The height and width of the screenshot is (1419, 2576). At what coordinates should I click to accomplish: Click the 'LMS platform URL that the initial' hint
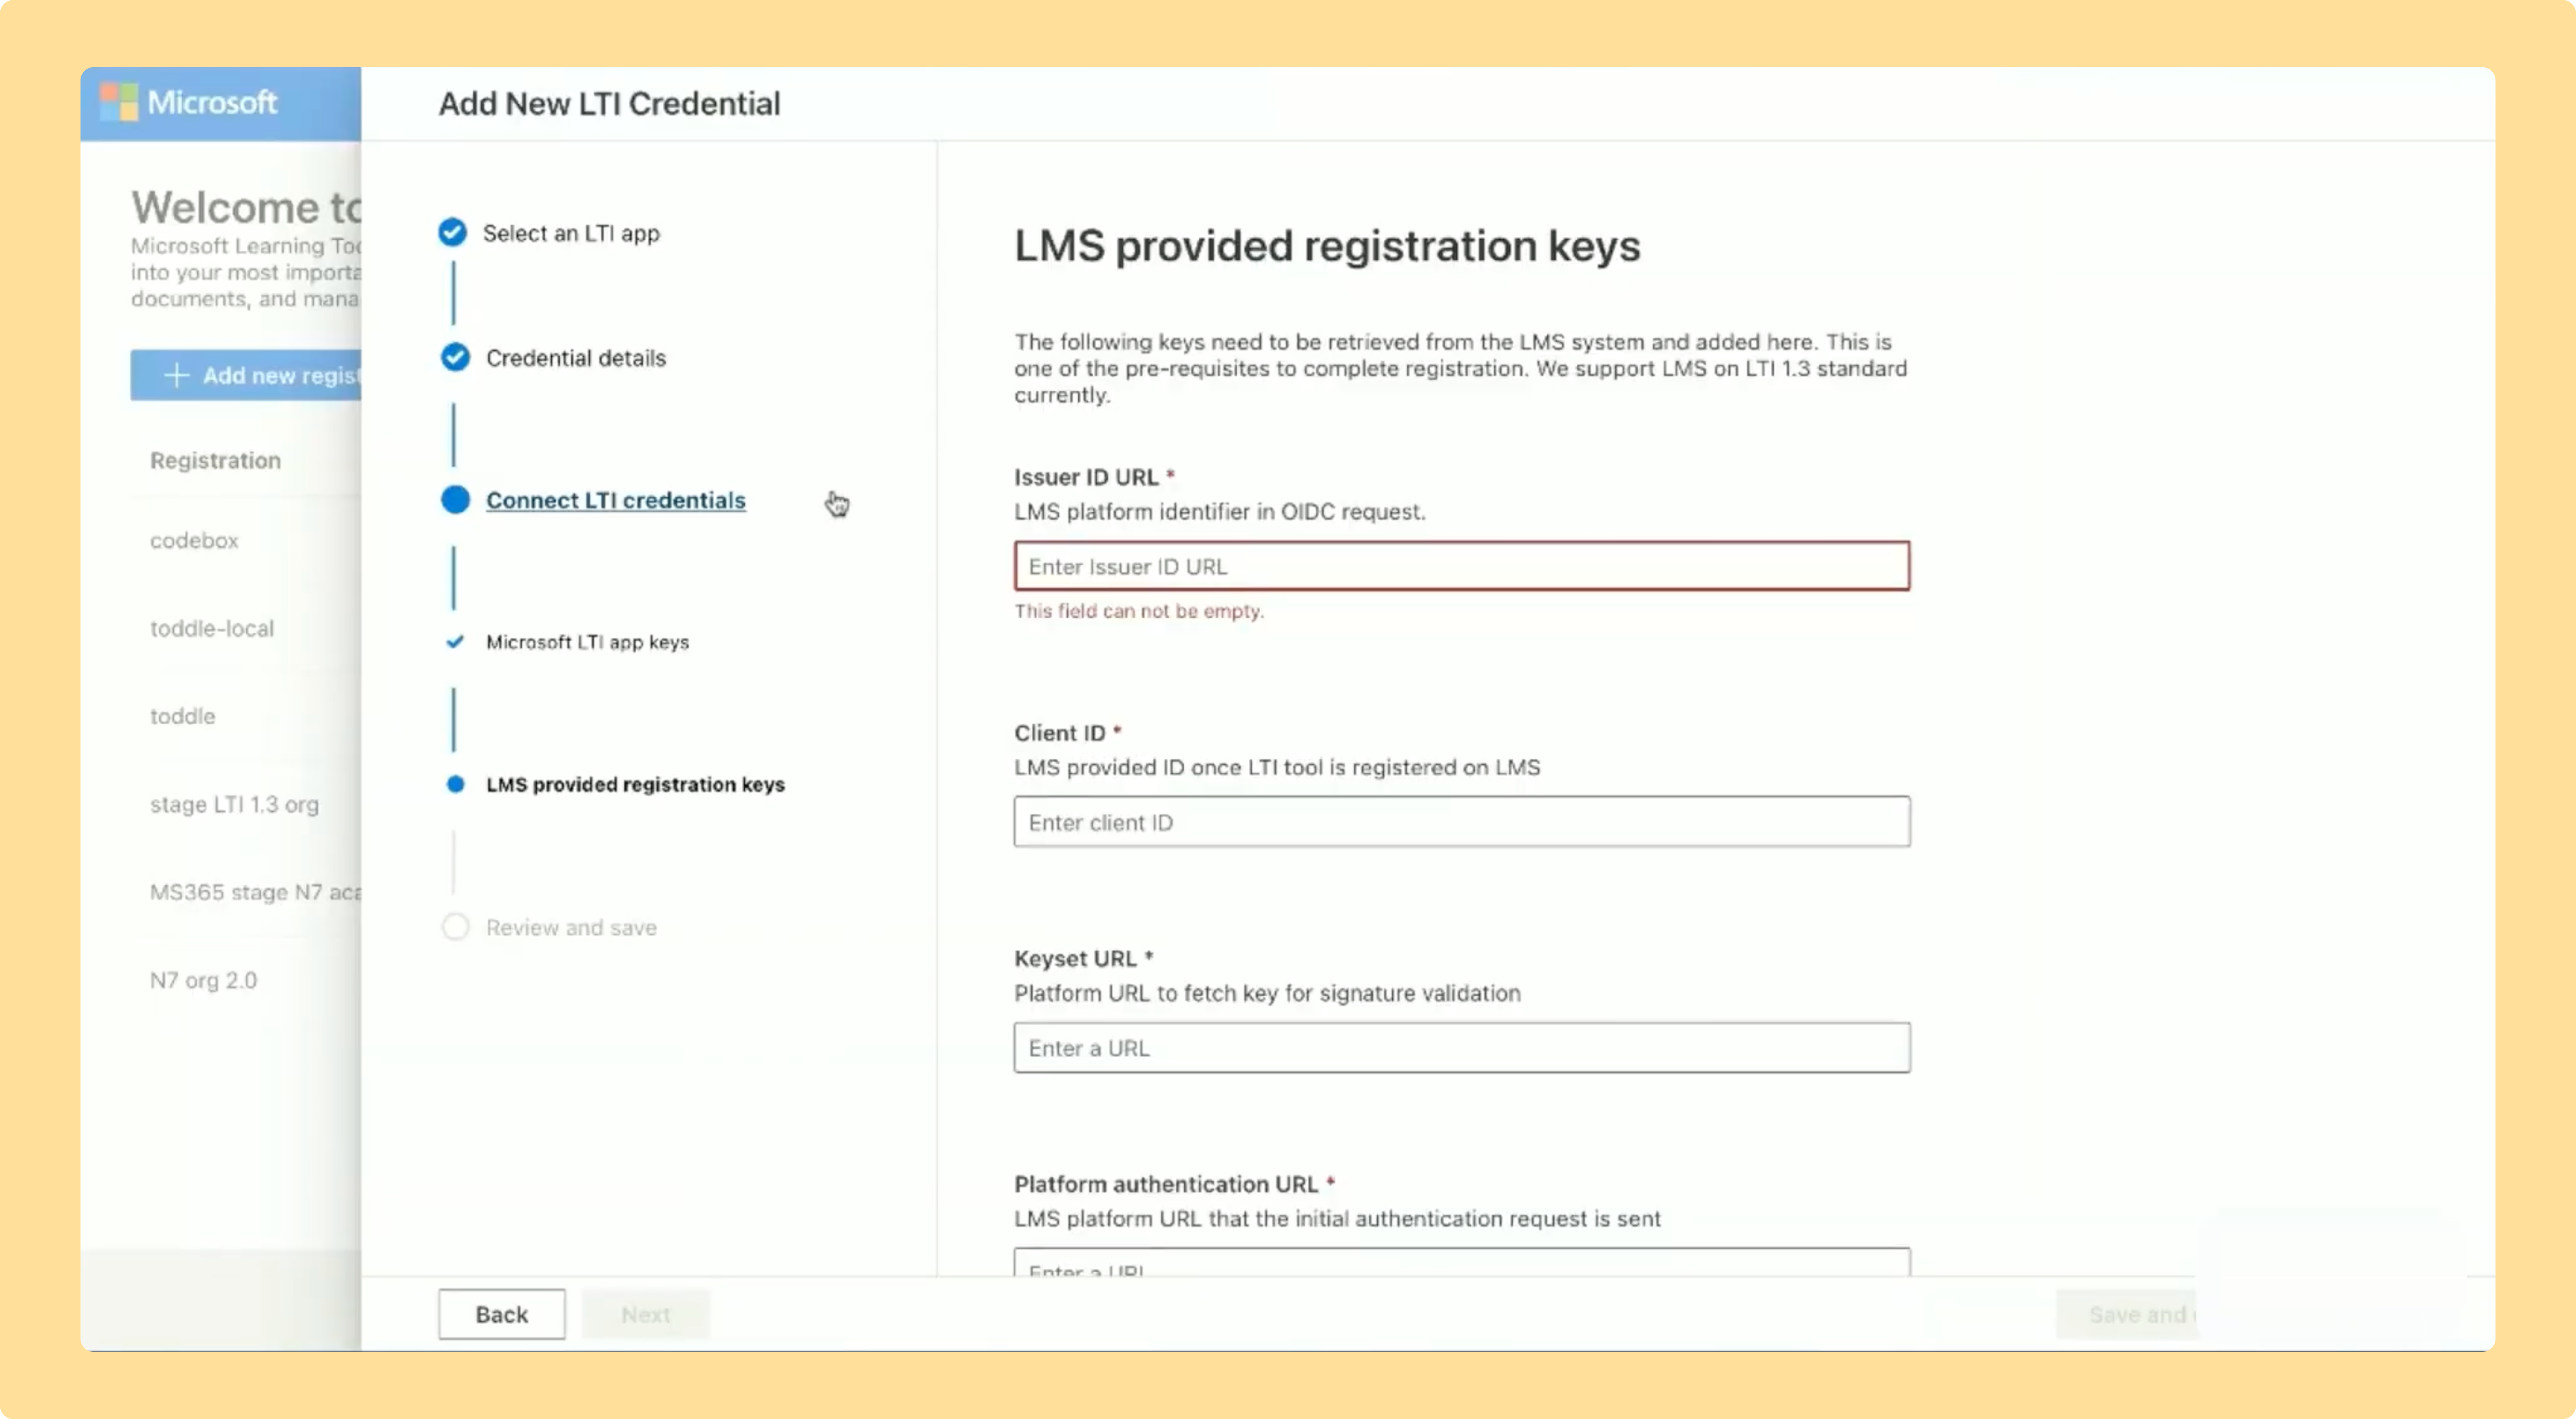1337,1218
